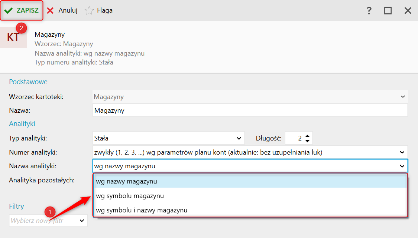Open help with the question mark icon
This screenshot has width=418, height=238.
coord(369,10)
